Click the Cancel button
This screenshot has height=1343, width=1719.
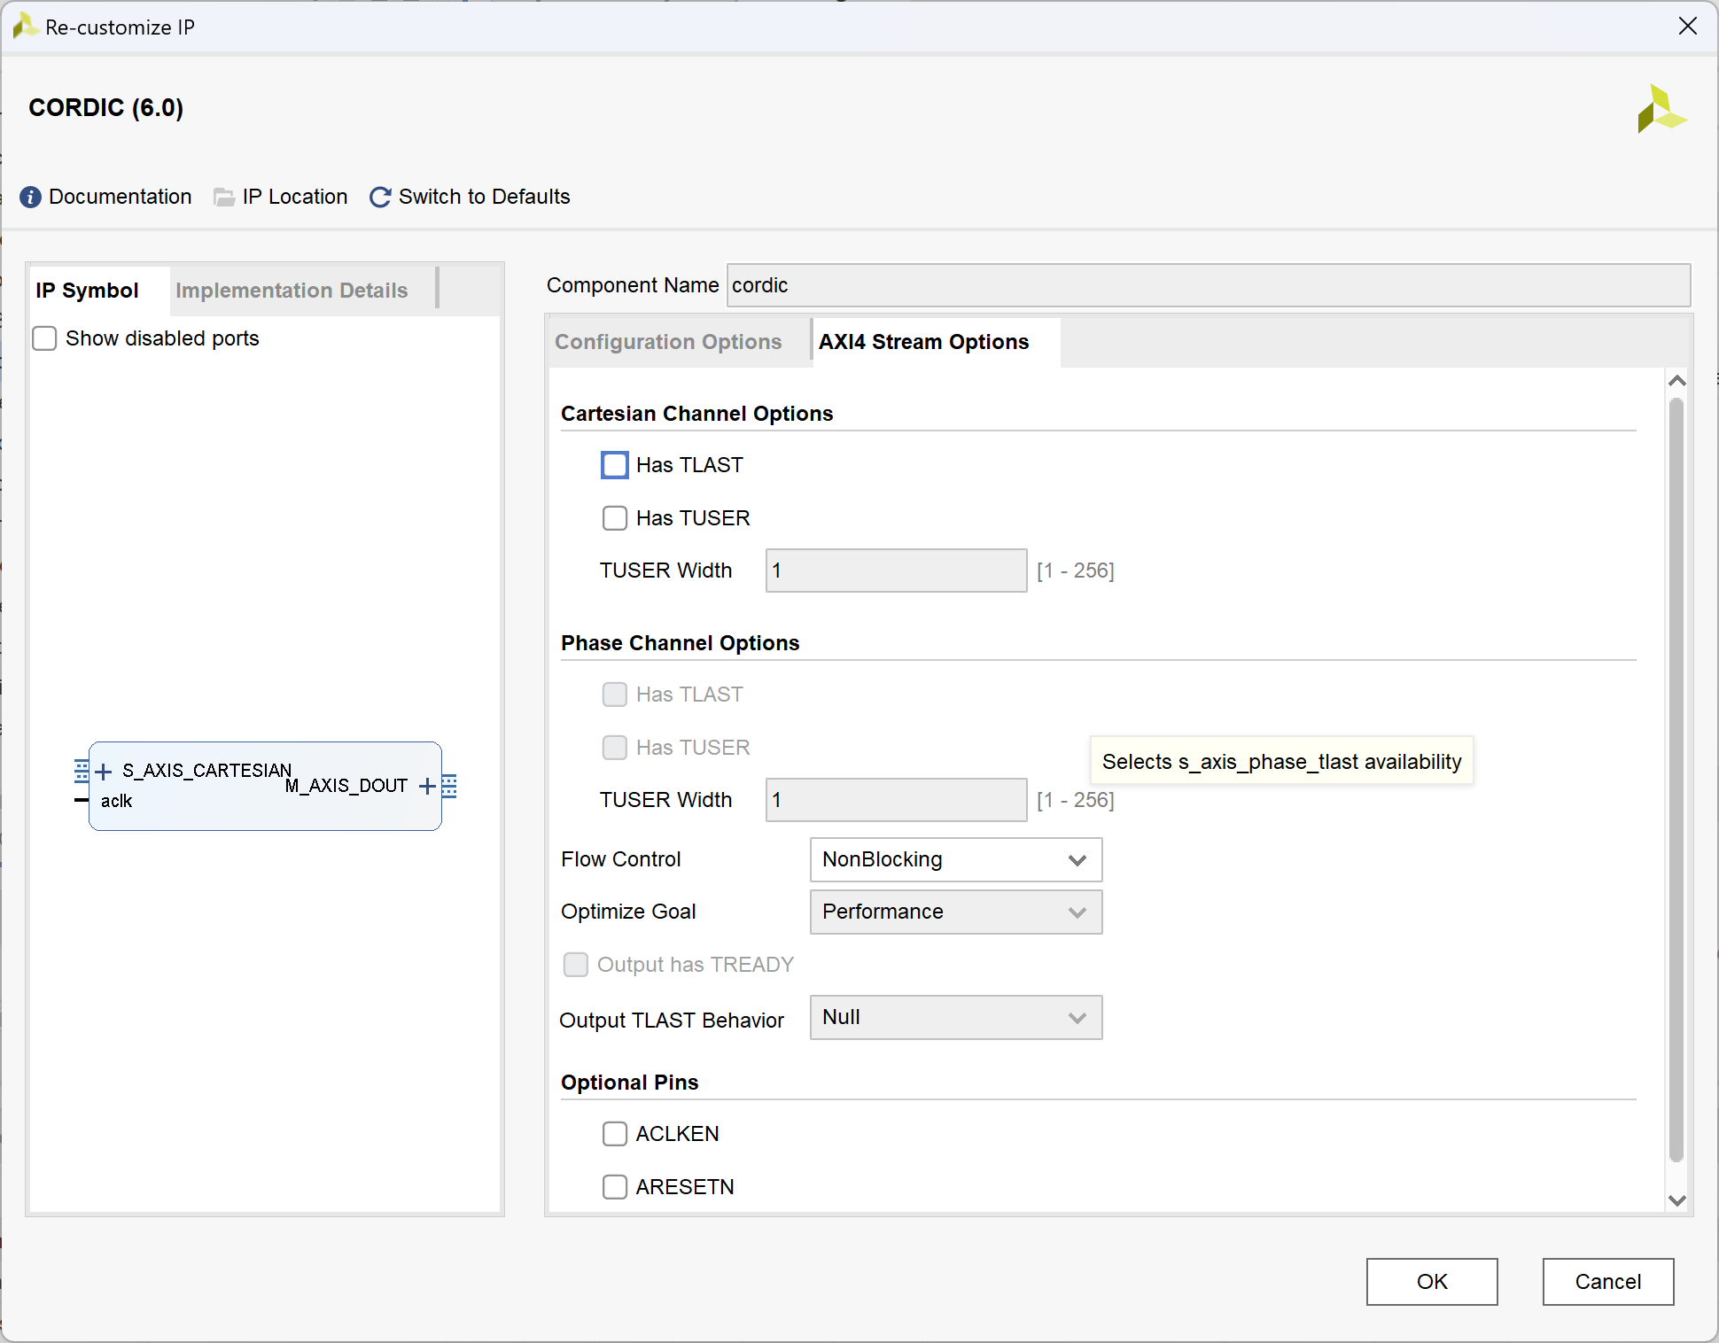[x=1607, y=1281]
